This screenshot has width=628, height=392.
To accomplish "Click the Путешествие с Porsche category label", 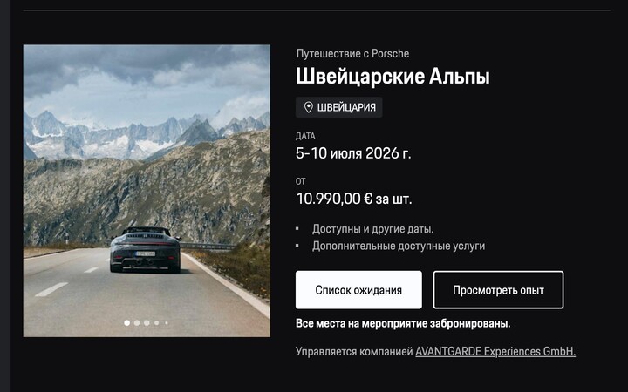I will click(353, 54).
